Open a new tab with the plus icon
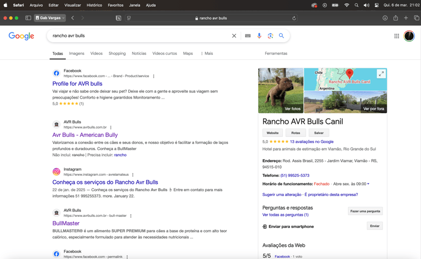Image resolution: width=421 pixels, height=259 pixels. point(406,18)
